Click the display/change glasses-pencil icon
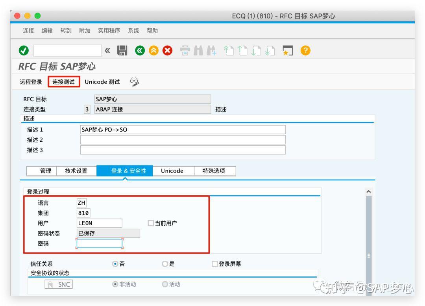425x306 pixels. coord(135,82)
